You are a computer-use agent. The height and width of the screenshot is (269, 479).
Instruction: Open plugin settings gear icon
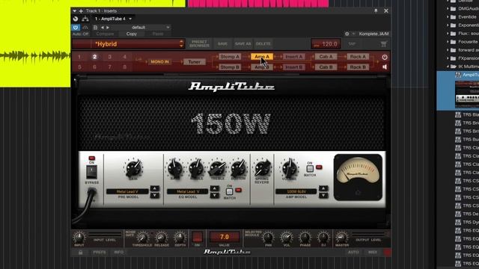coord(347,34)
